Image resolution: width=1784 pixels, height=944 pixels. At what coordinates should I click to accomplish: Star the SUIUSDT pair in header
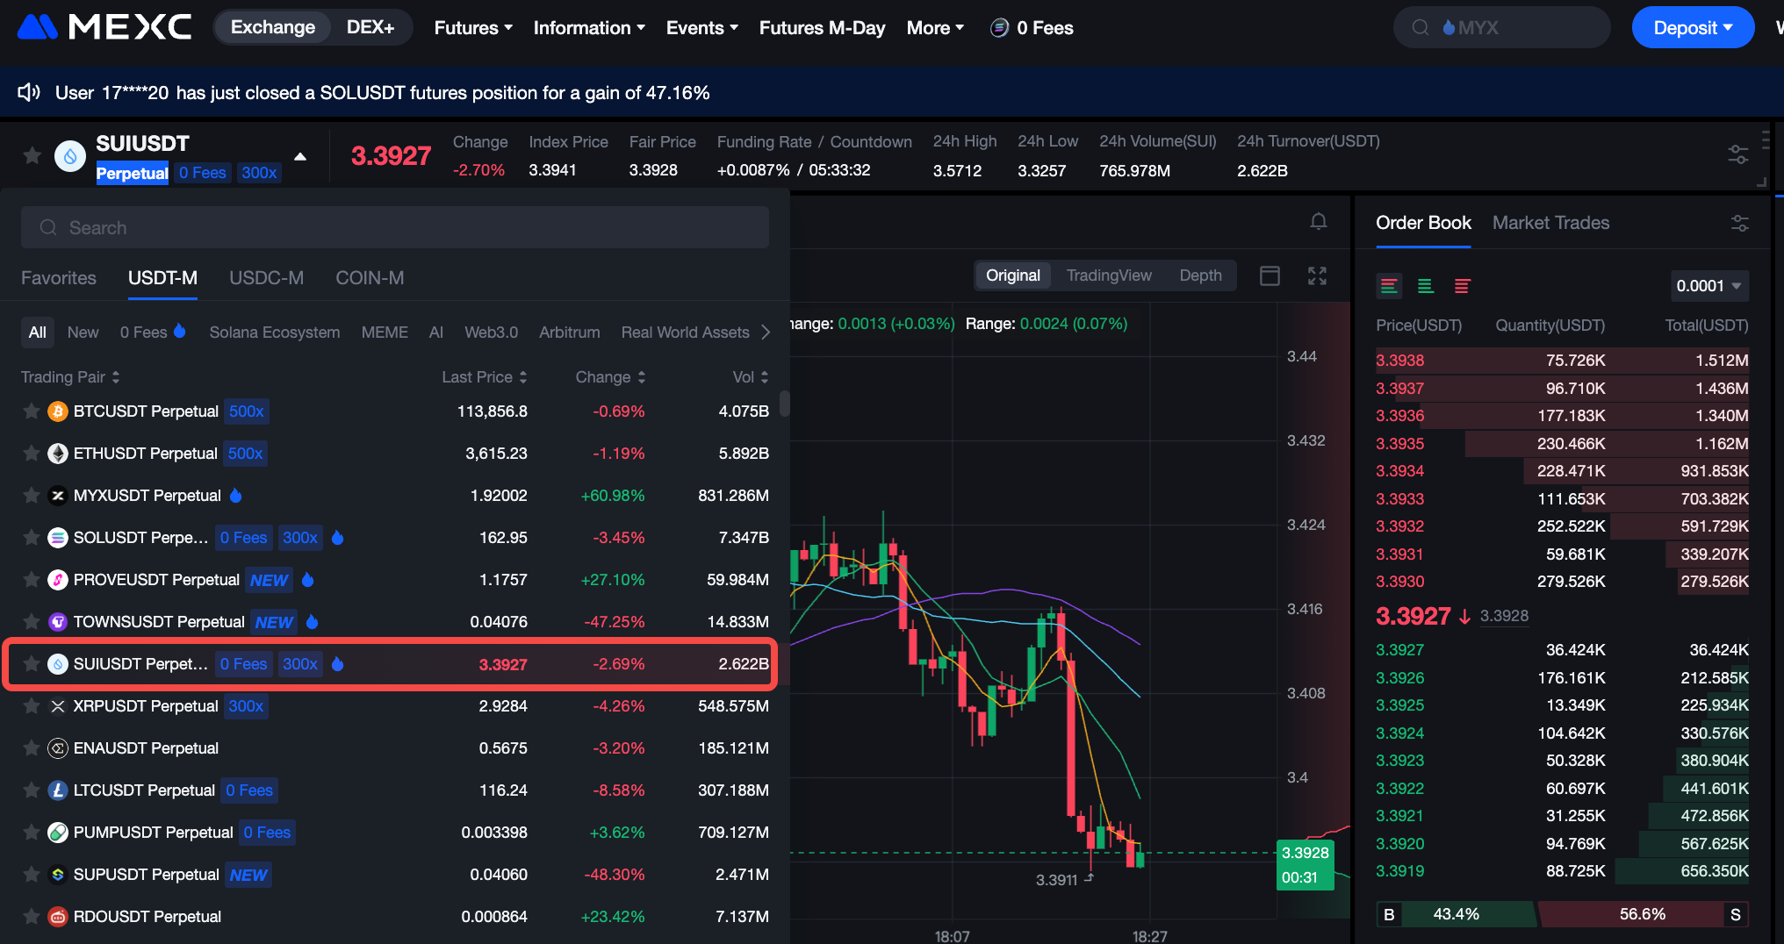coord(32,155)
